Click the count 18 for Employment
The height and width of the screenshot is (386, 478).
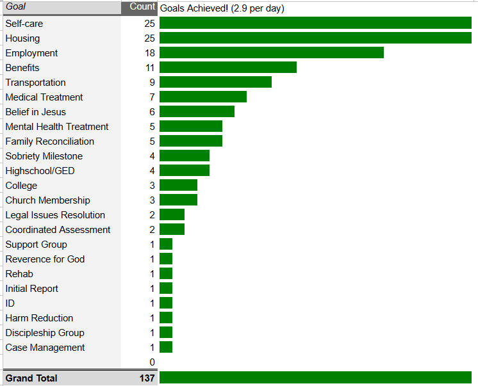coord(150,53)
